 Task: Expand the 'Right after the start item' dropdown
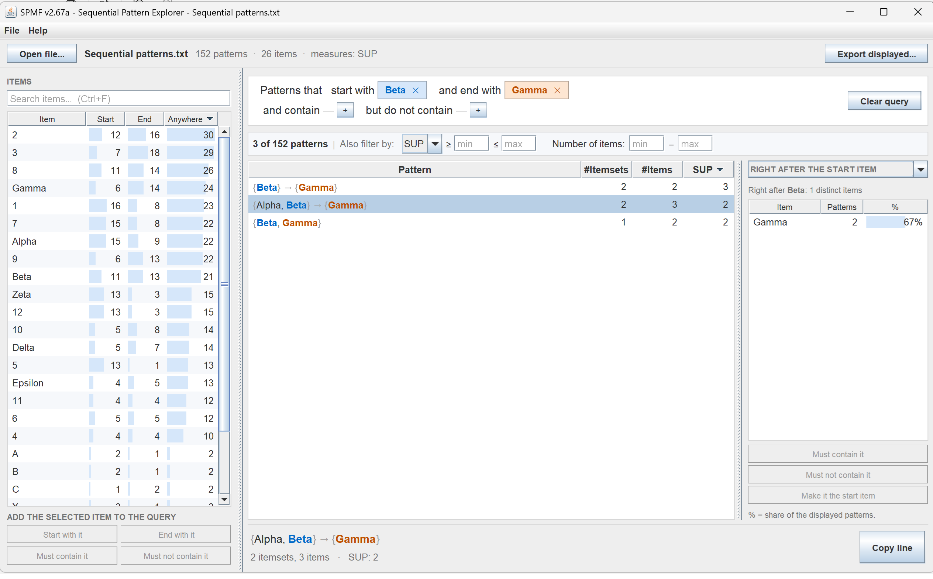[x=921, y=169]
